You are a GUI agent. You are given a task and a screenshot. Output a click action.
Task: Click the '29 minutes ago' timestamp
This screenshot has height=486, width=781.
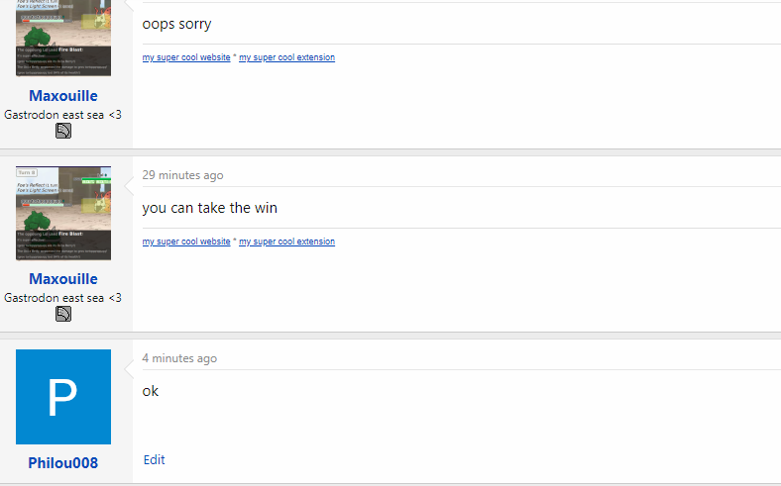pyautogui.click(x=182, y=175)
